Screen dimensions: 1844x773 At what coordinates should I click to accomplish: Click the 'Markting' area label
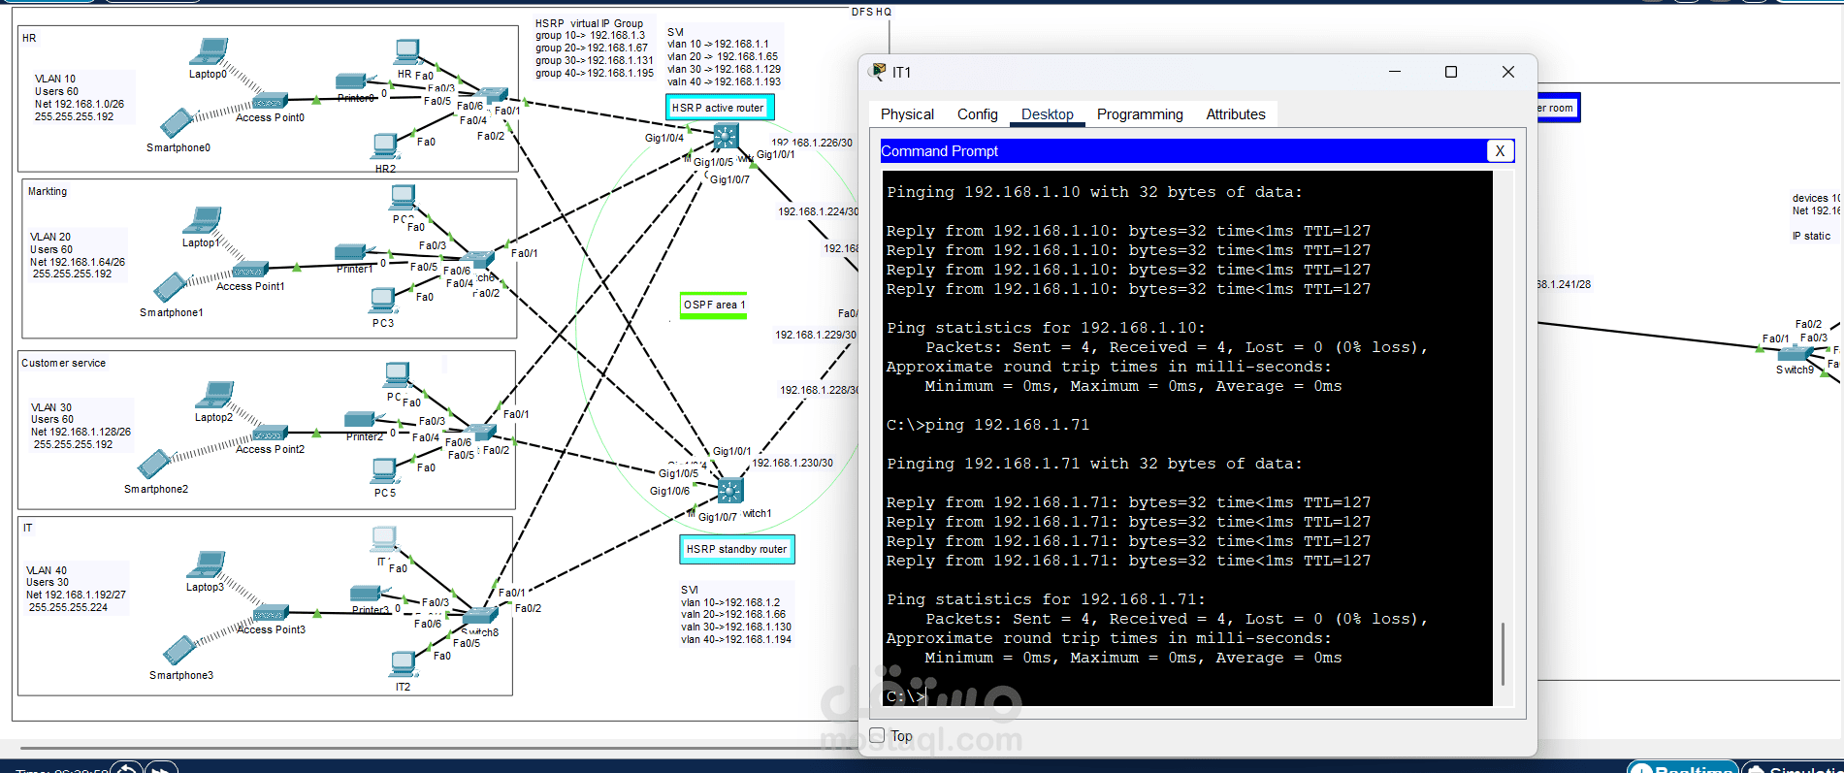pyautogui.click(x=48, y=191)
